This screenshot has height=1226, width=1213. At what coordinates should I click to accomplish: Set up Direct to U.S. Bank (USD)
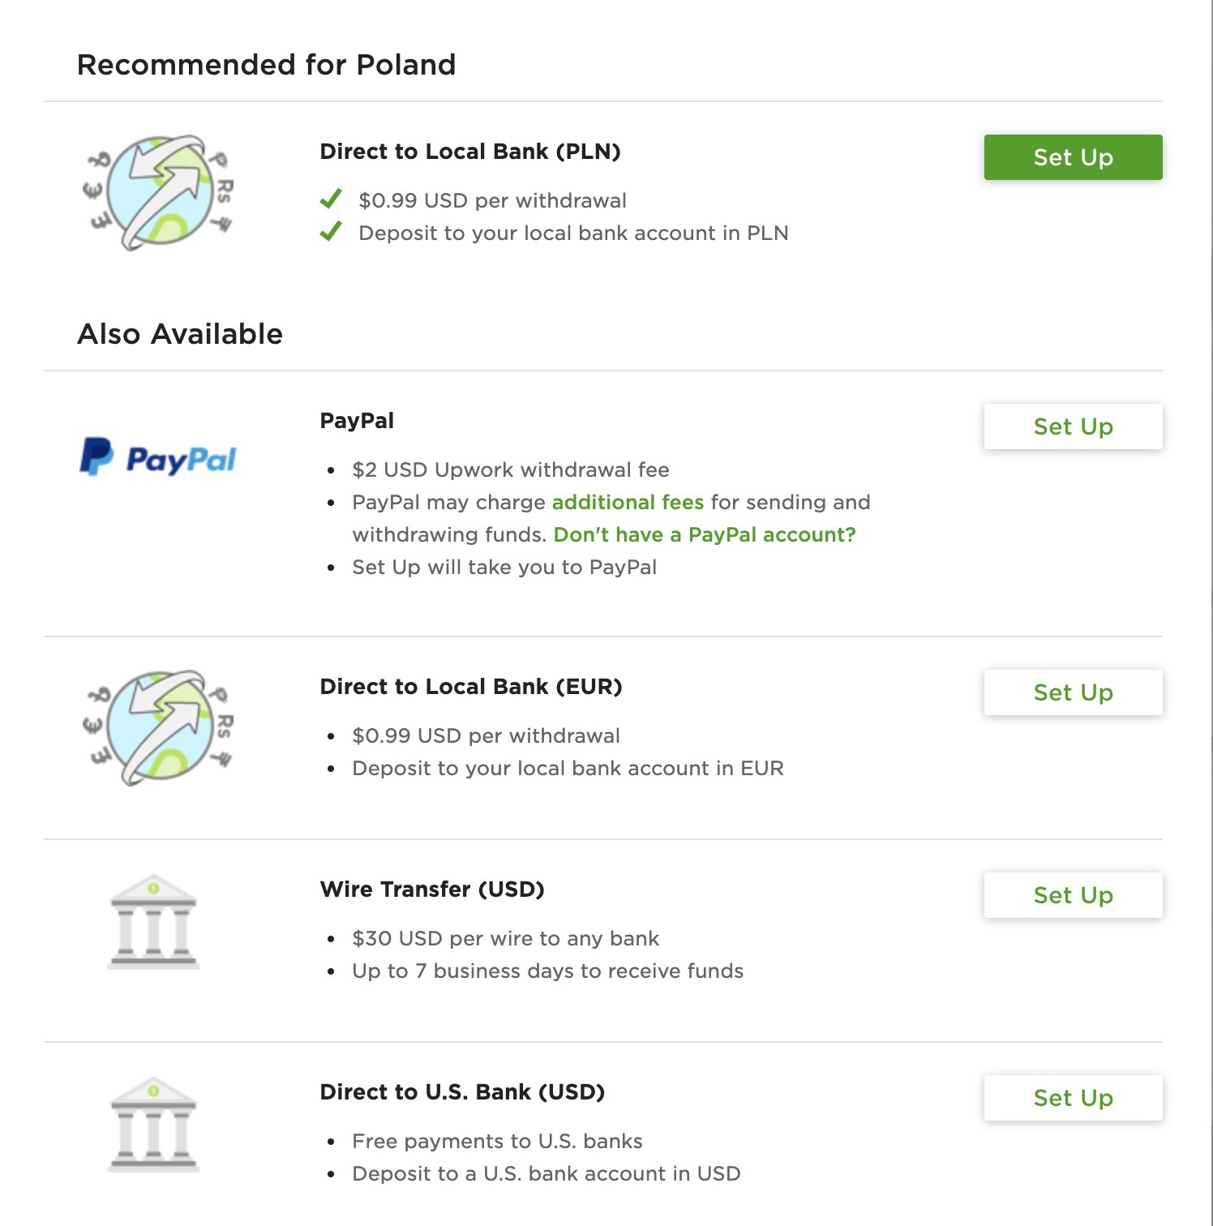[x=1073, y=1098]
